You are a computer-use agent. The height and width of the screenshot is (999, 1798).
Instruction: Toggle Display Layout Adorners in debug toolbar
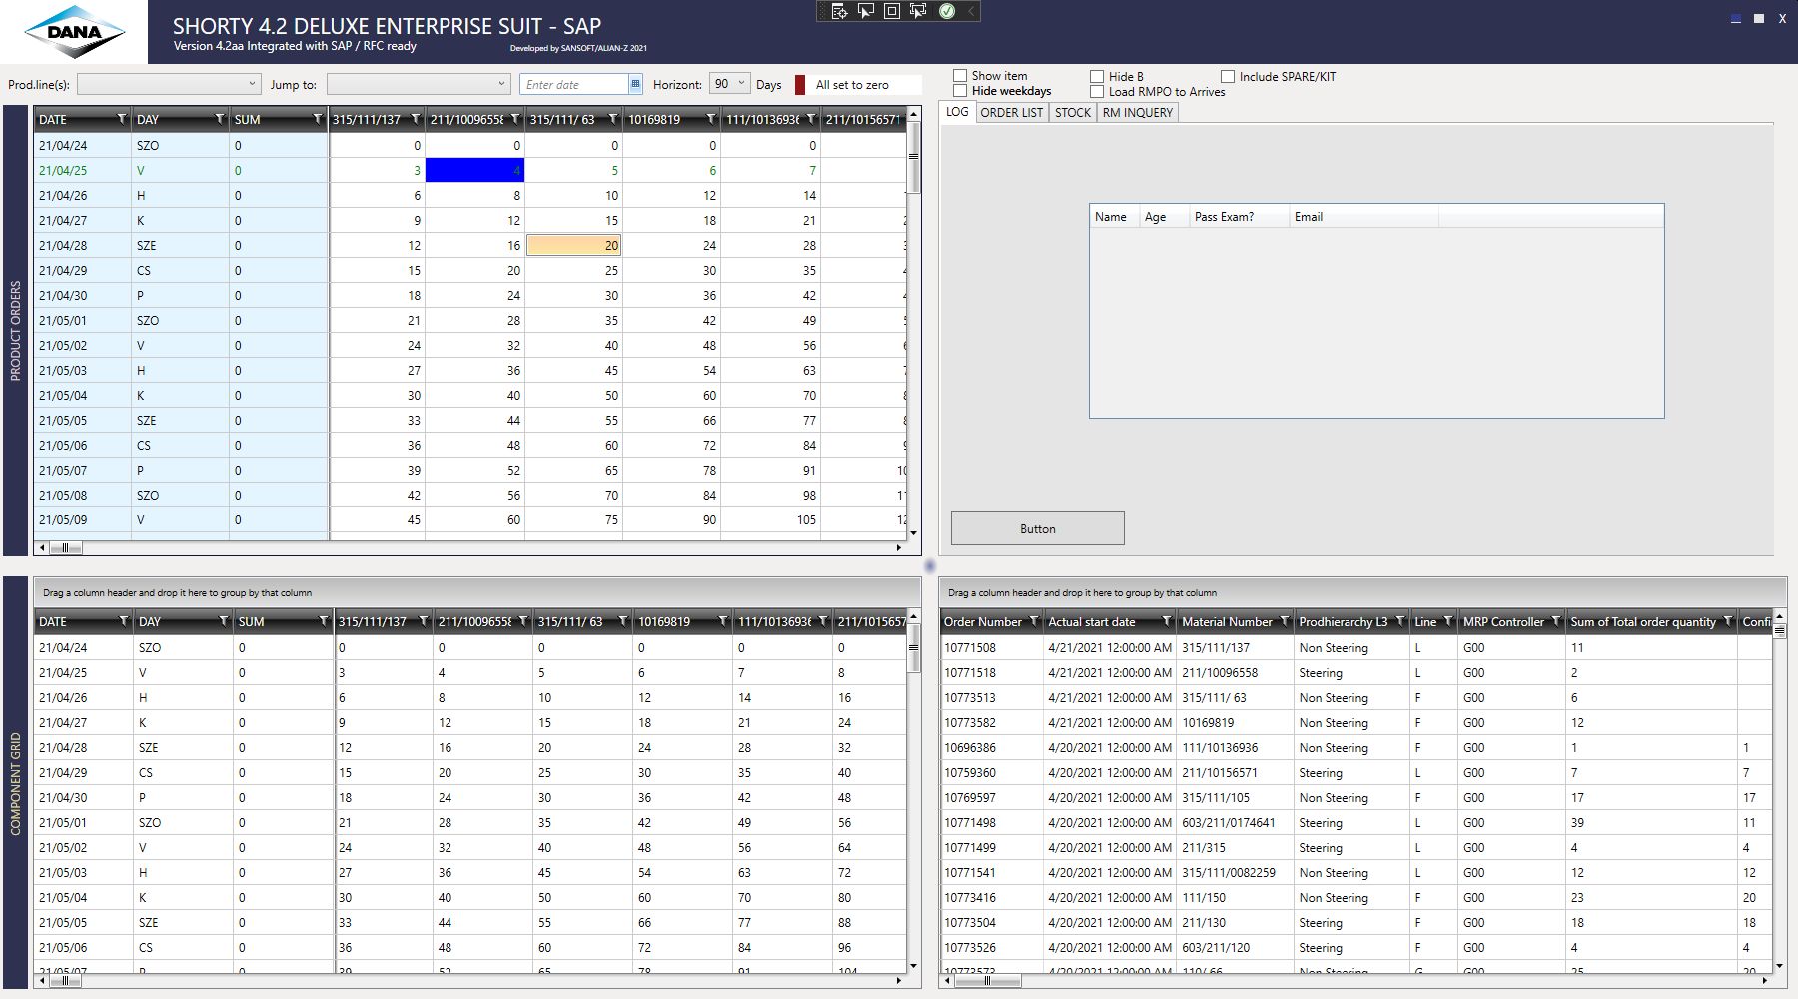(x=892, y=11)
